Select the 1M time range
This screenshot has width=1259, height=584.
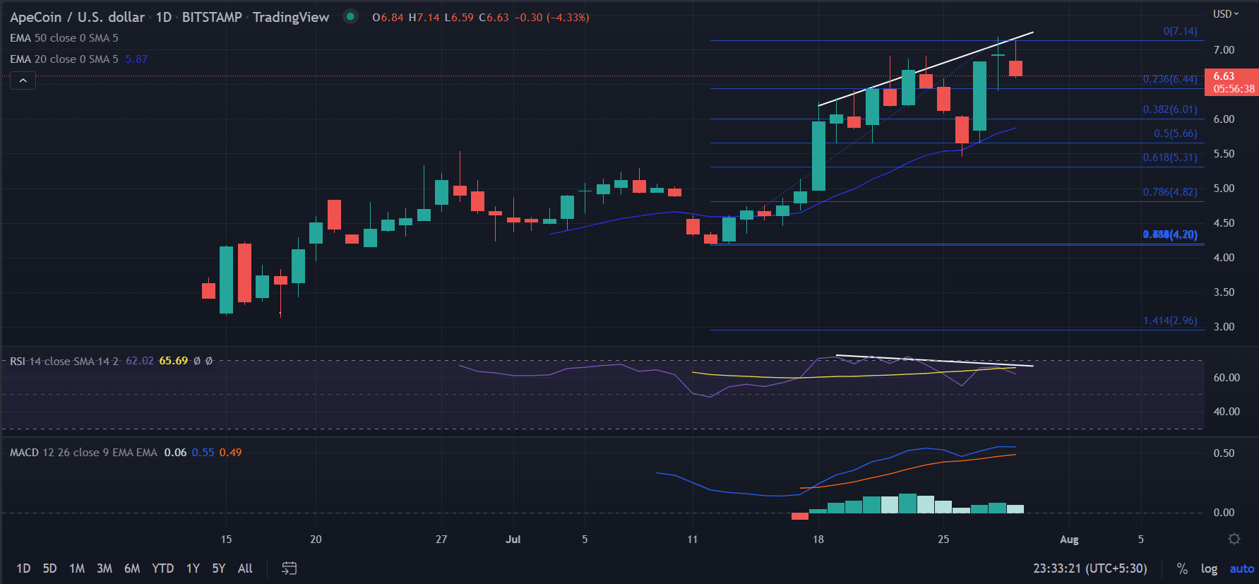77,568
